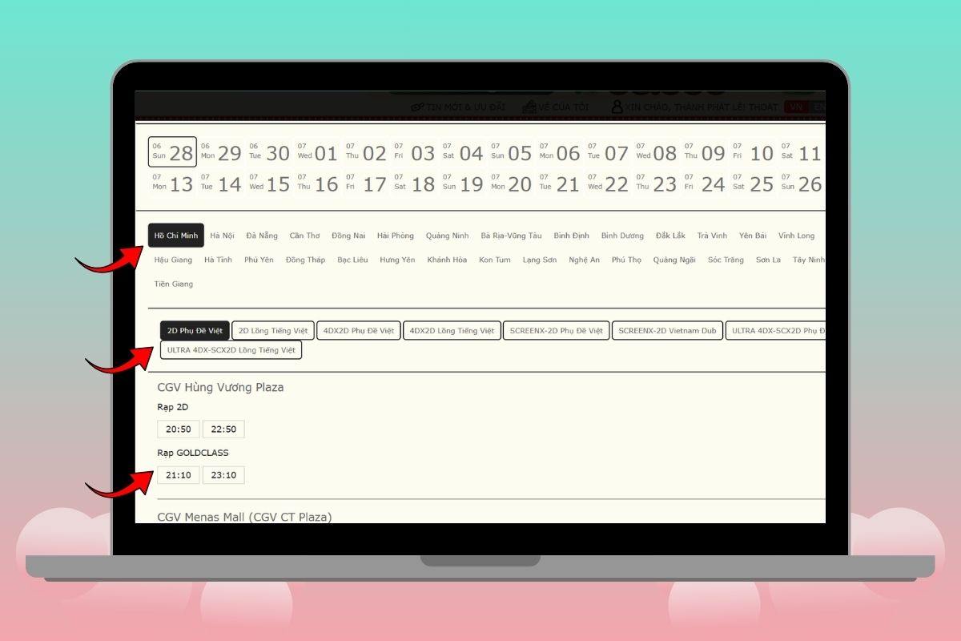Pick Hà Tĩnh city

[218, 260]
